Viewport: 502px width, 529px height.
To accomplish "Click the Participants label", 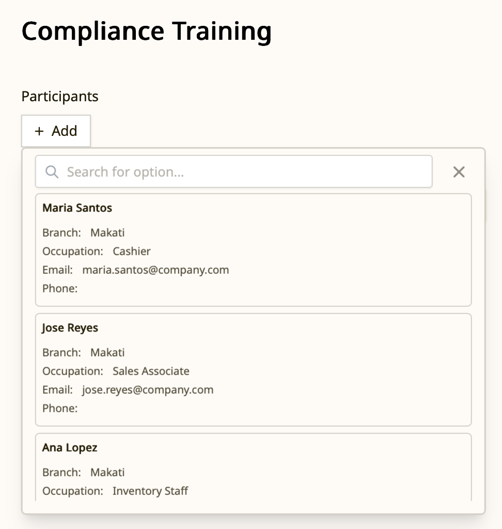I will tap(60, 97).
